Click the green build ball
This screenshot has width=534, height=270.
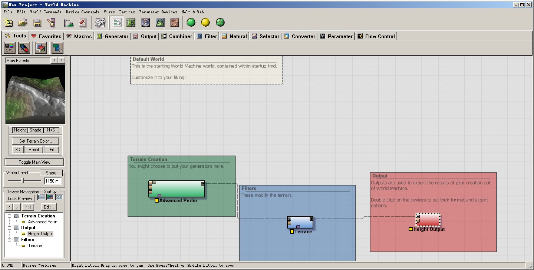pos(191,23)
